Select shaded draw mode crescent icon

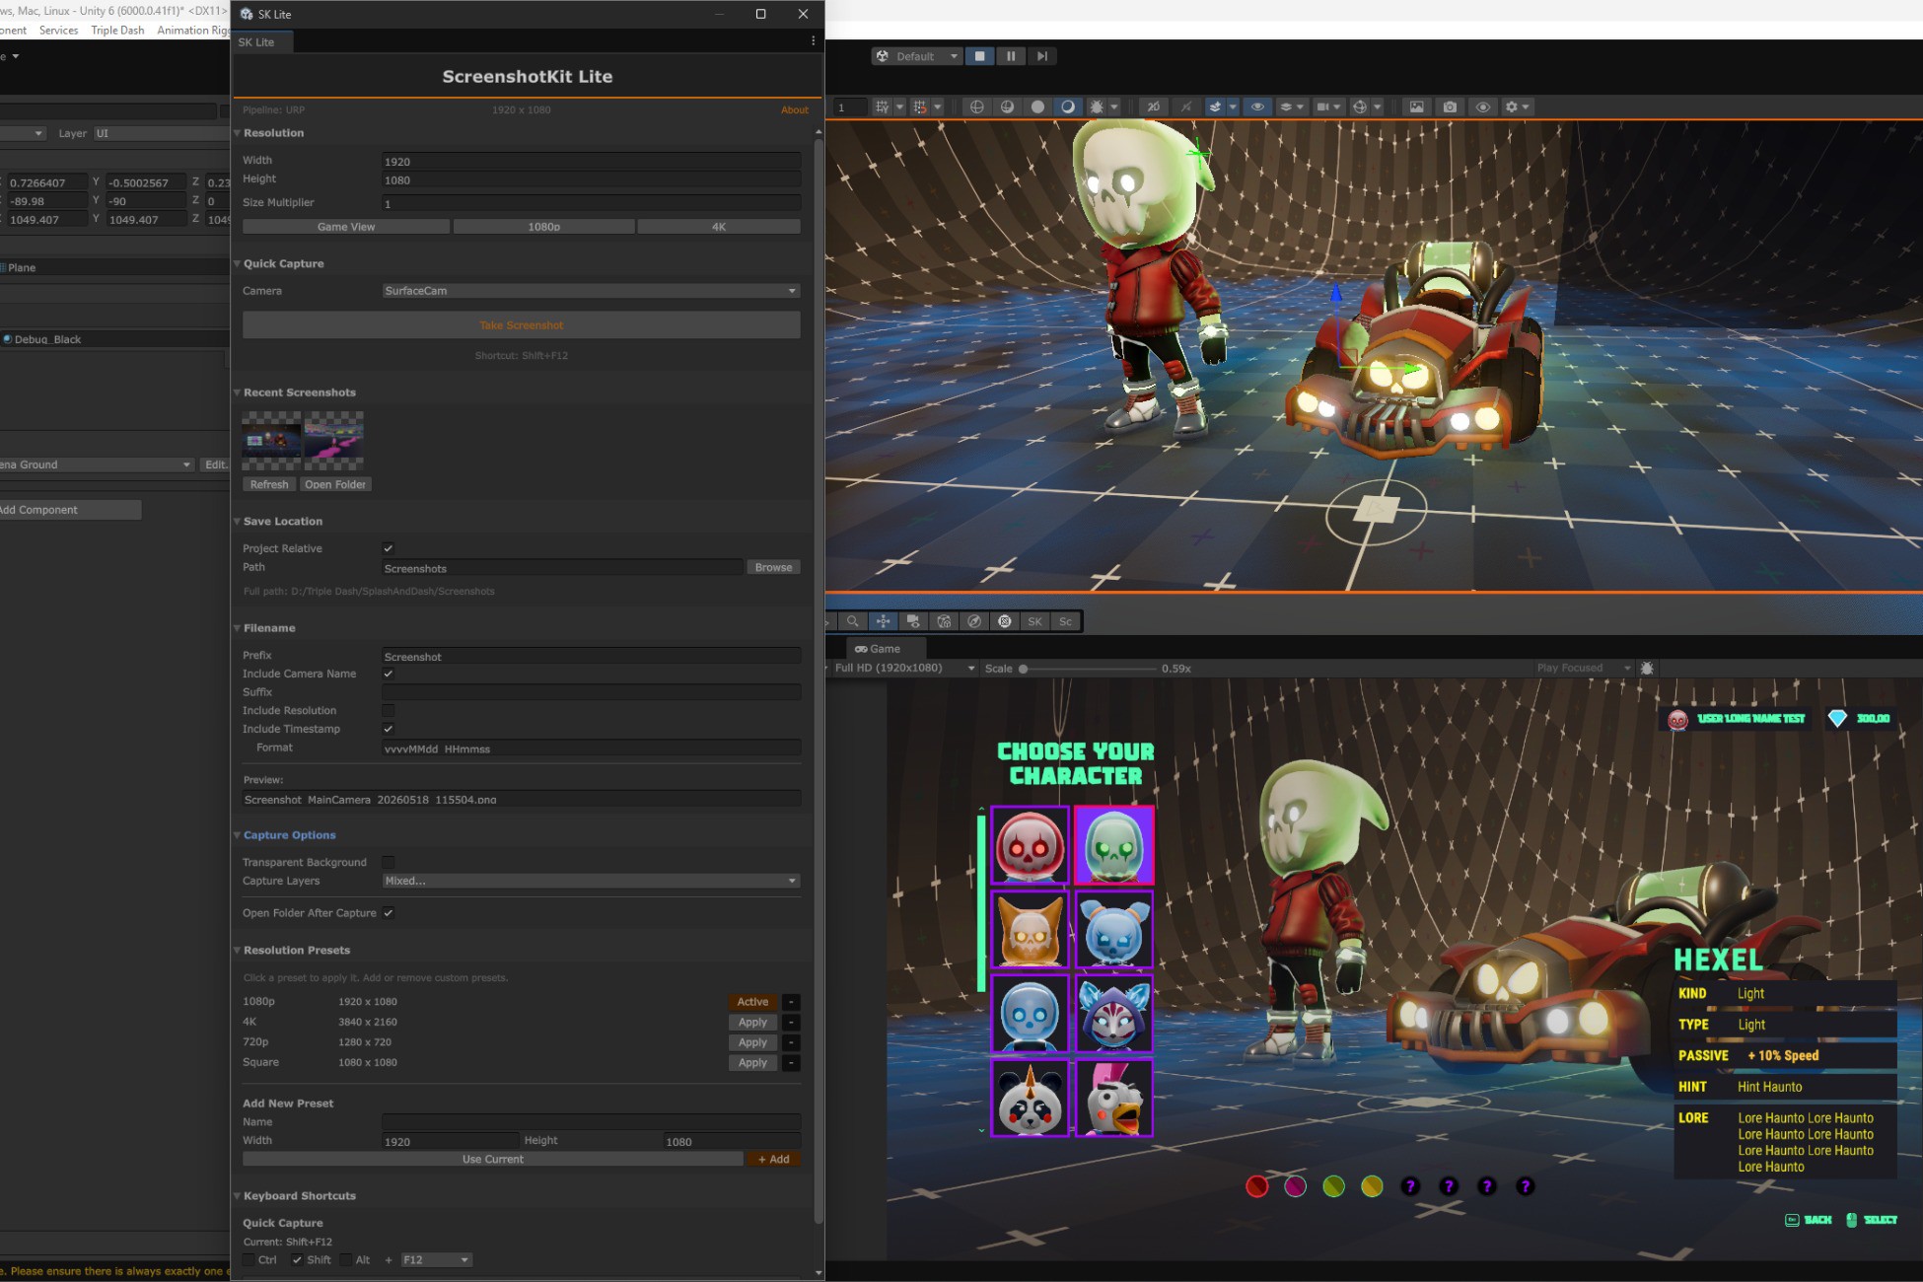pos(1068,107)
